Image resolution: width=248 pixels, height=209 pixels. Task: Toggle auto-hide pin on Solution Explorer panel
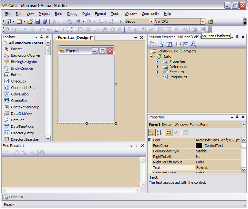point(237,37)
